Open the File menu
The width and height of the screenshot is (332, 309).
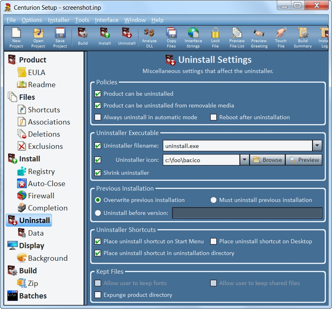point(11,20)
